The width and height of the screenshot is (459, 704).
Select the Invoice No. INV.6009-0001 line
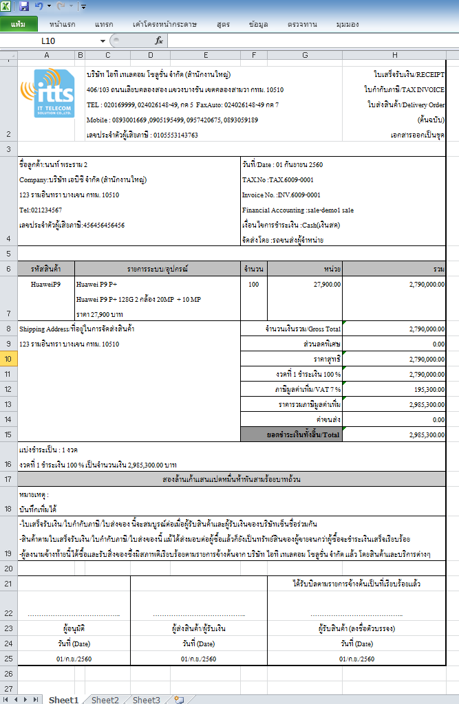point(281,195)
